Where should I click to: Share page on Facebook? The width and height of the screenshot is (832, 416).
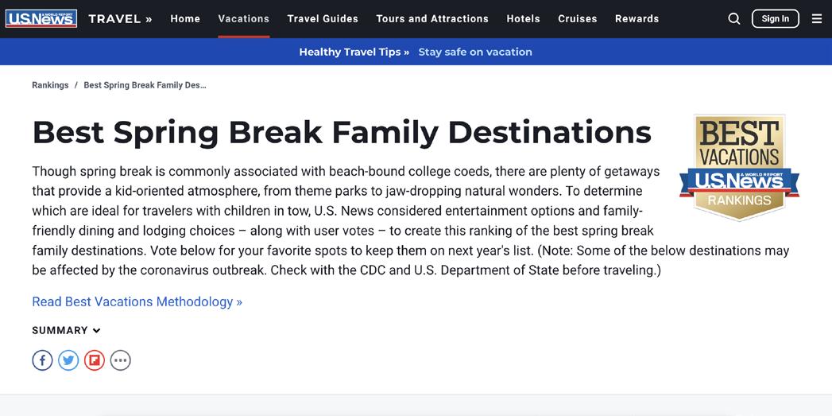pos(42,360)
